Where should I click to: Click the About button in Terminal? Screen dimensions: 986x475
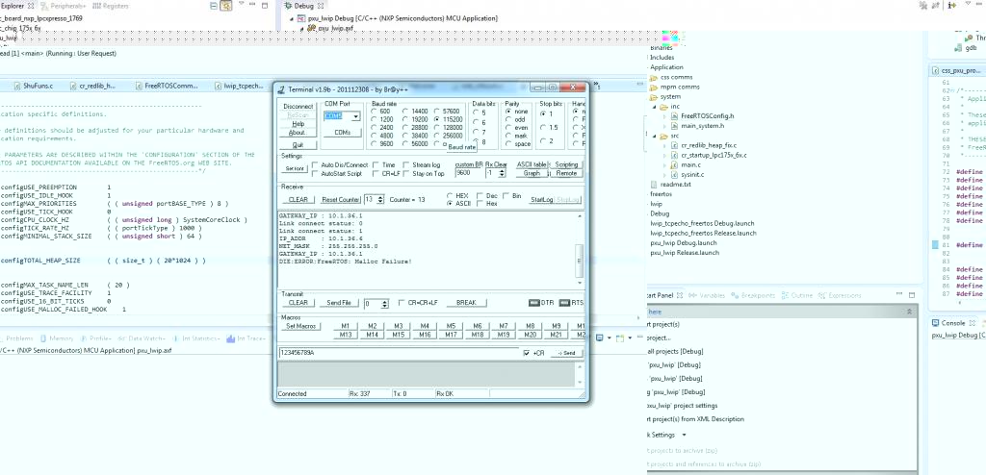[297, 133]
